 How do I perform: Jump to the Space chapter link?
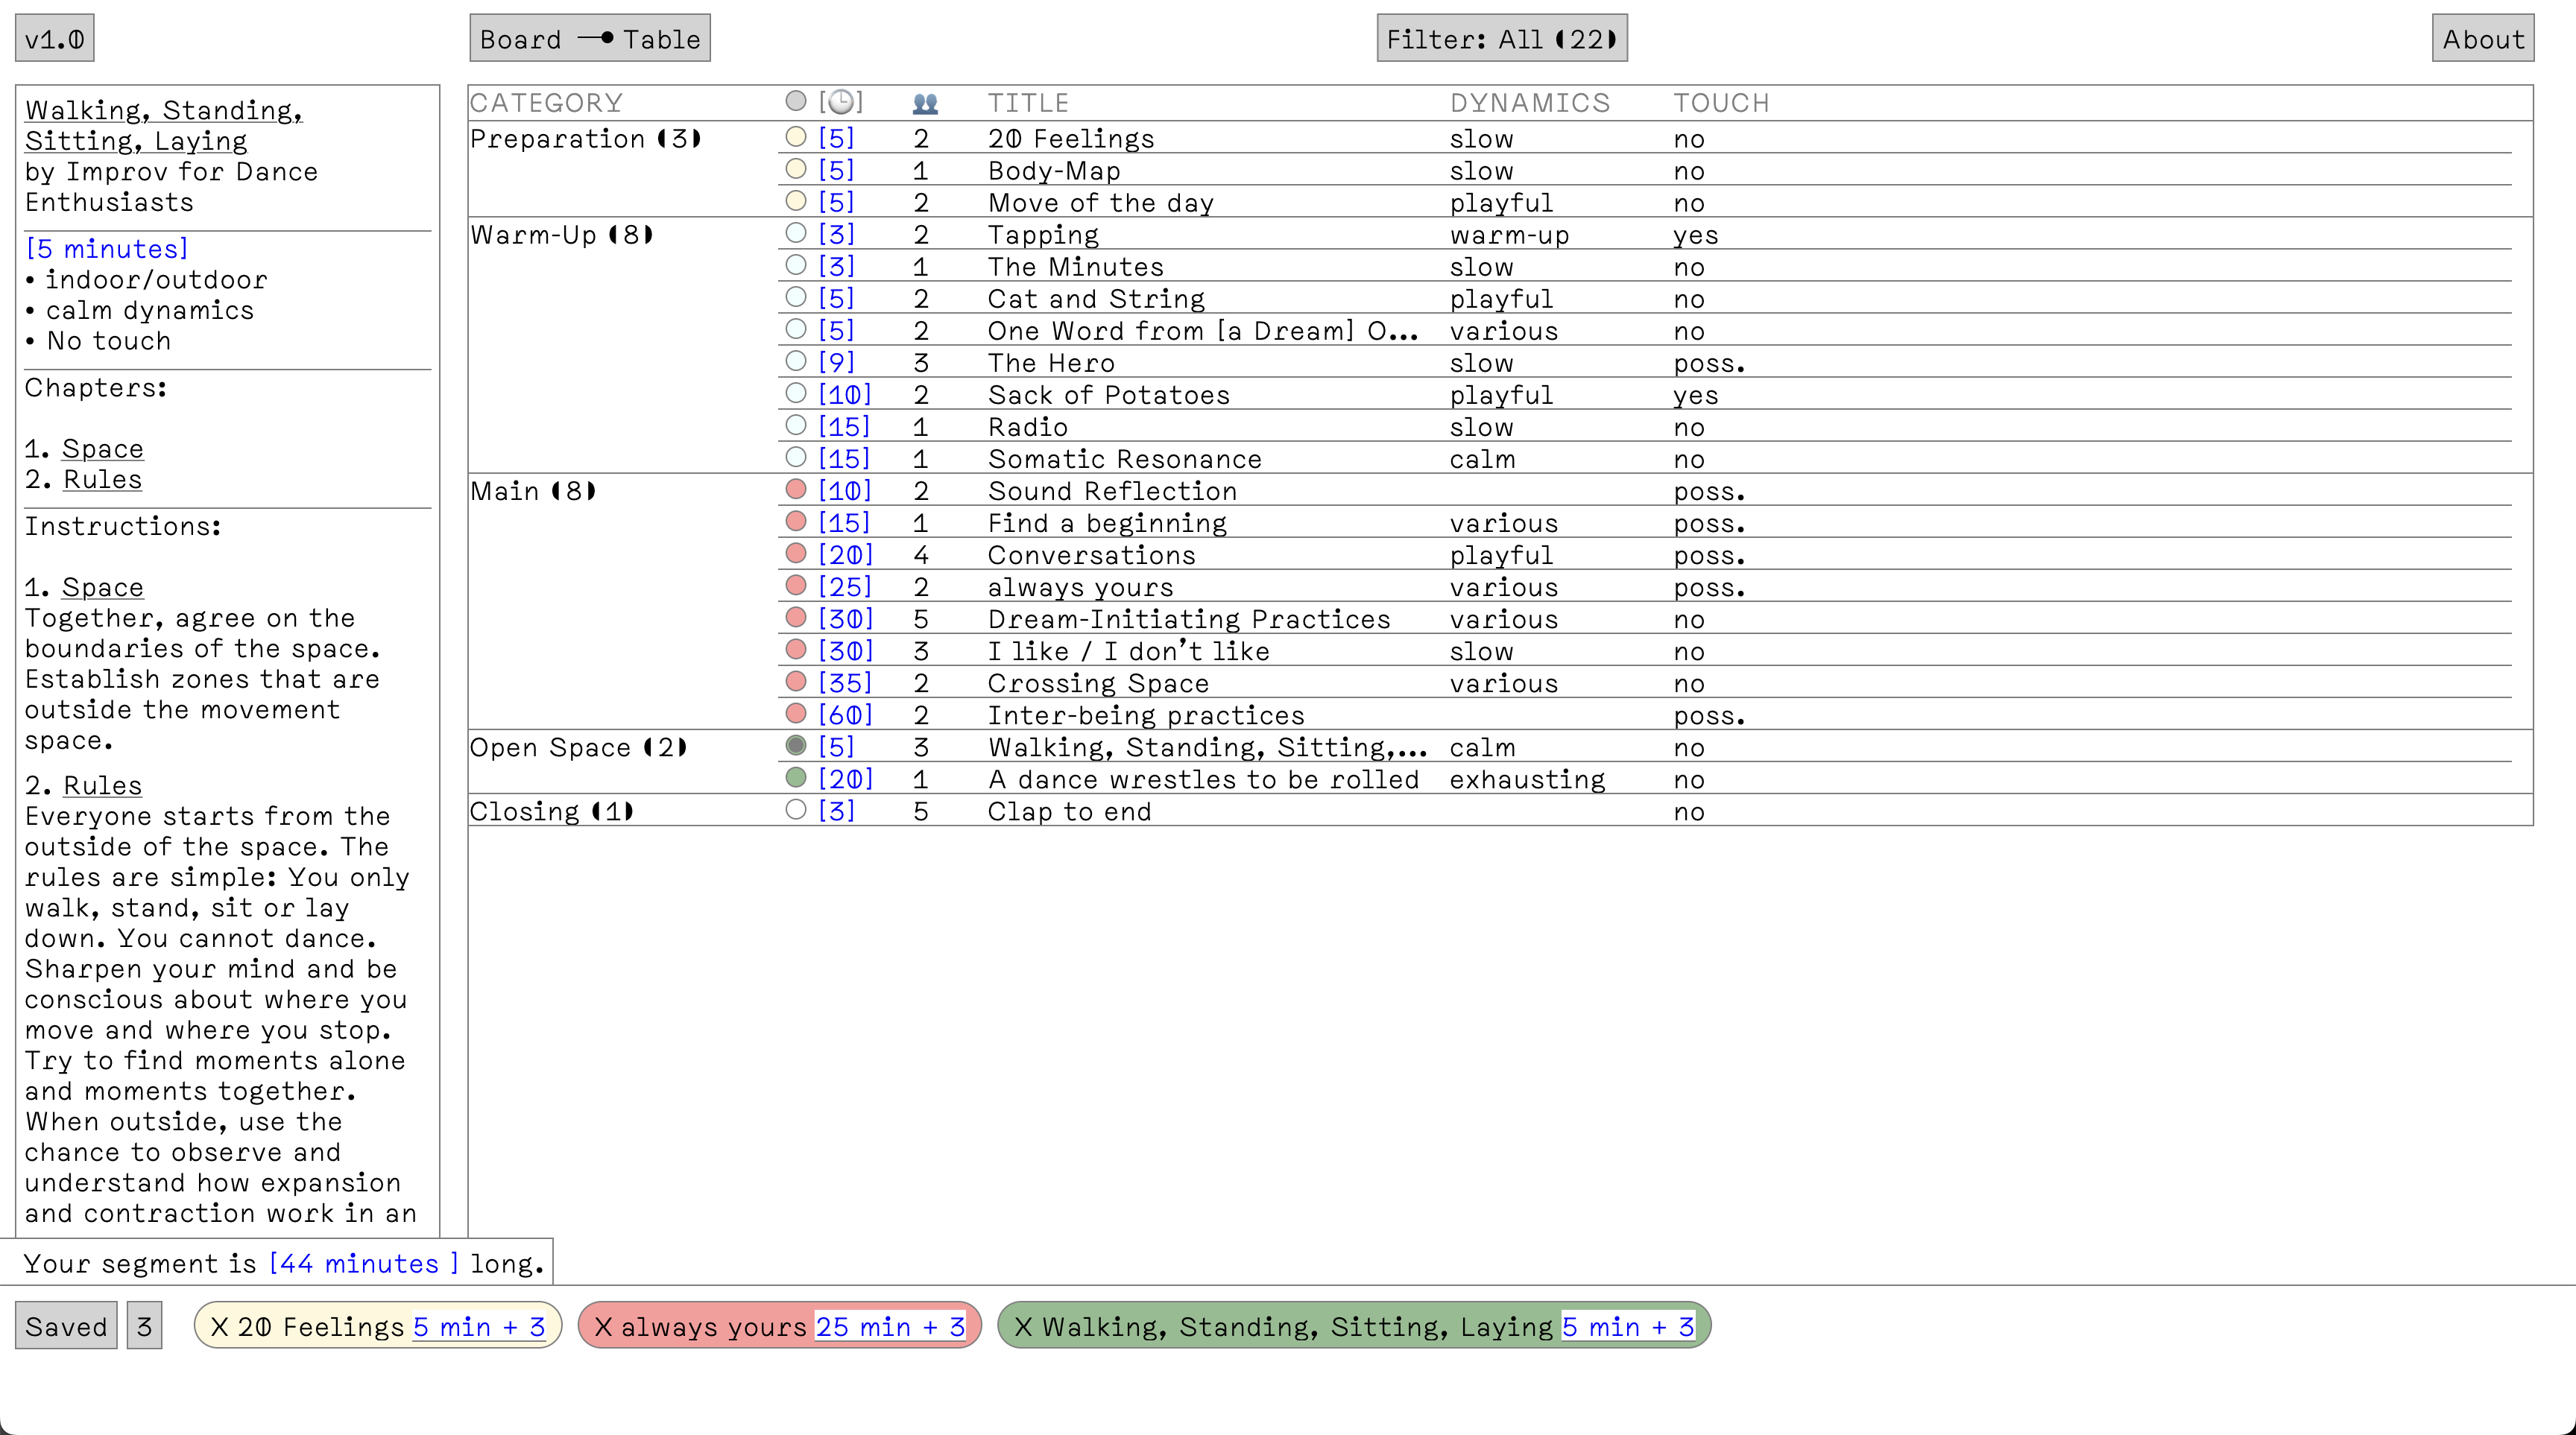tap(102, 449)
